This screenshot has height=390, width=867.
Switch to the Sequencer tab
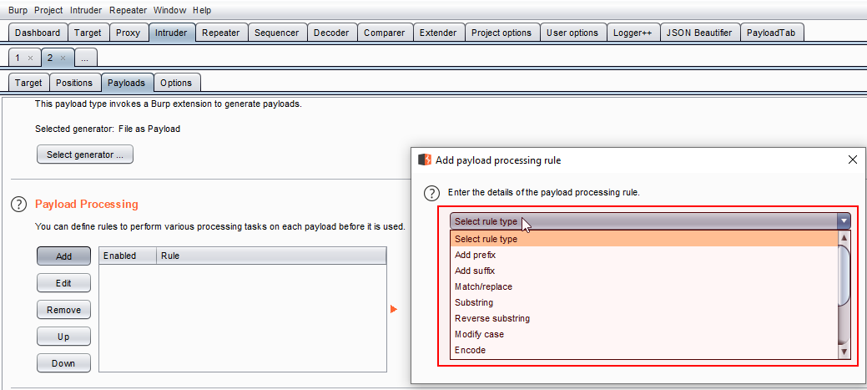pos(277,33)
